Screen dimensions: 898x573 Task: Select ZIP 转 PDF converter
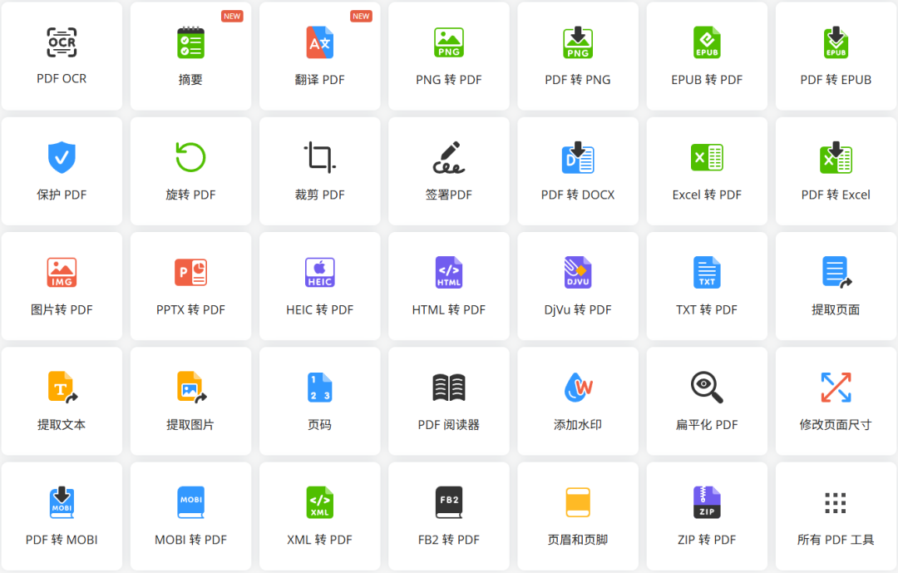pos(707,516)
